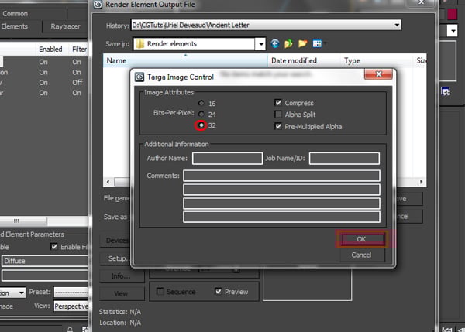
Task: Open the View menu icon
Action: point(317,44)
